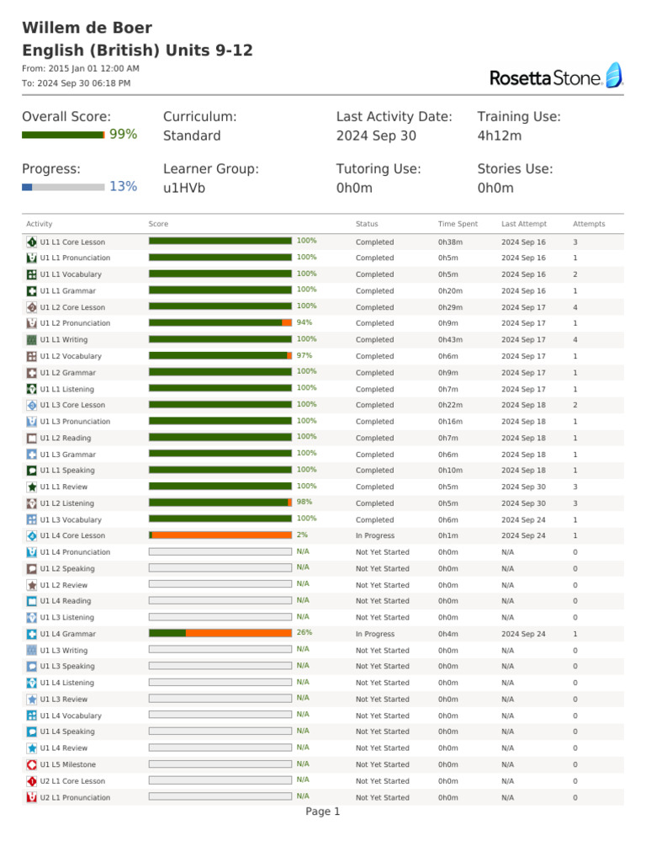
Task: Click the U1 L4 Grammar activity label
Action: click(68, 634)
